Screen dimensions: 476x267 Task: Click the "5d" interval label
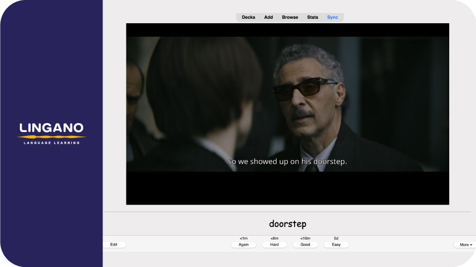(x=336, y=238)
